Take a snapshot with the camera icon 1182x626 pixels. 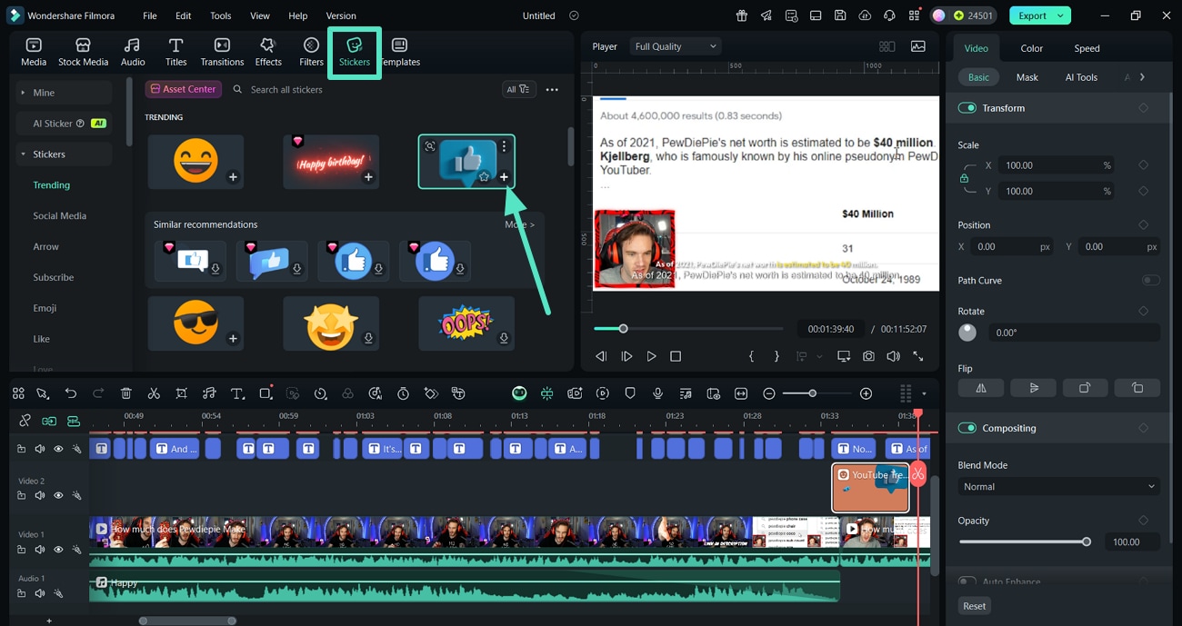click(x=868, y=357)
